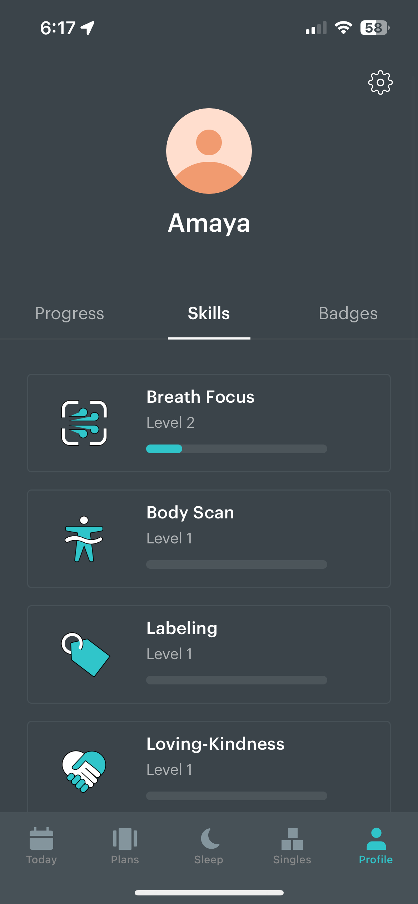This screenshot has width=418, height=904.
Task: Open the Singles blocks tab
Action: (x=292, y=846)
